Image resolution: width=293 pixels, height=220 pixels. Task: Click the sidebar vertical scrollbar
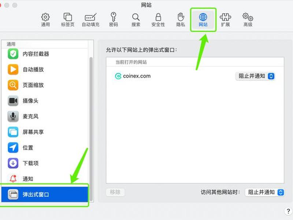pyautogui.click(x=91, y=129)
